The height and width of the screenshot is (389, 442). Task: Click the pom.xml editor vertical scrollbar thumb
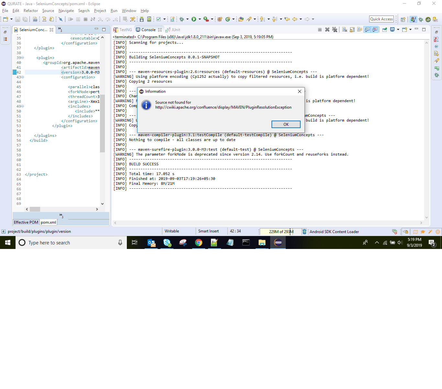click(x=103, y=123)
